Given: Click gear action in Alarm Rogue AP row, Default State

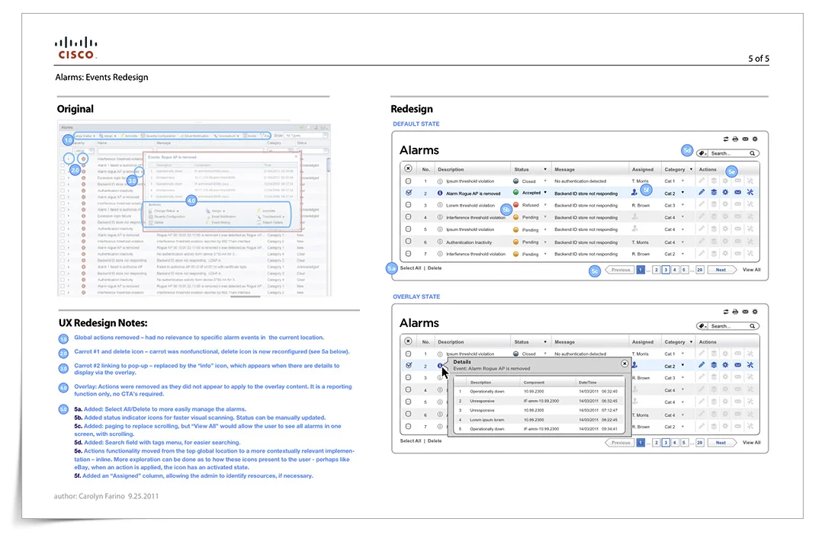Looking at the screenshot, I should click(x=726, y=193).
